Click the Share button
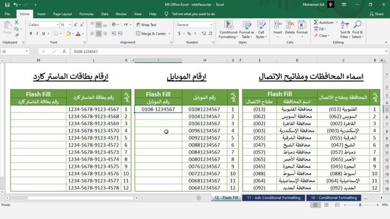390x219 pixels. click(x=377, y=14)
